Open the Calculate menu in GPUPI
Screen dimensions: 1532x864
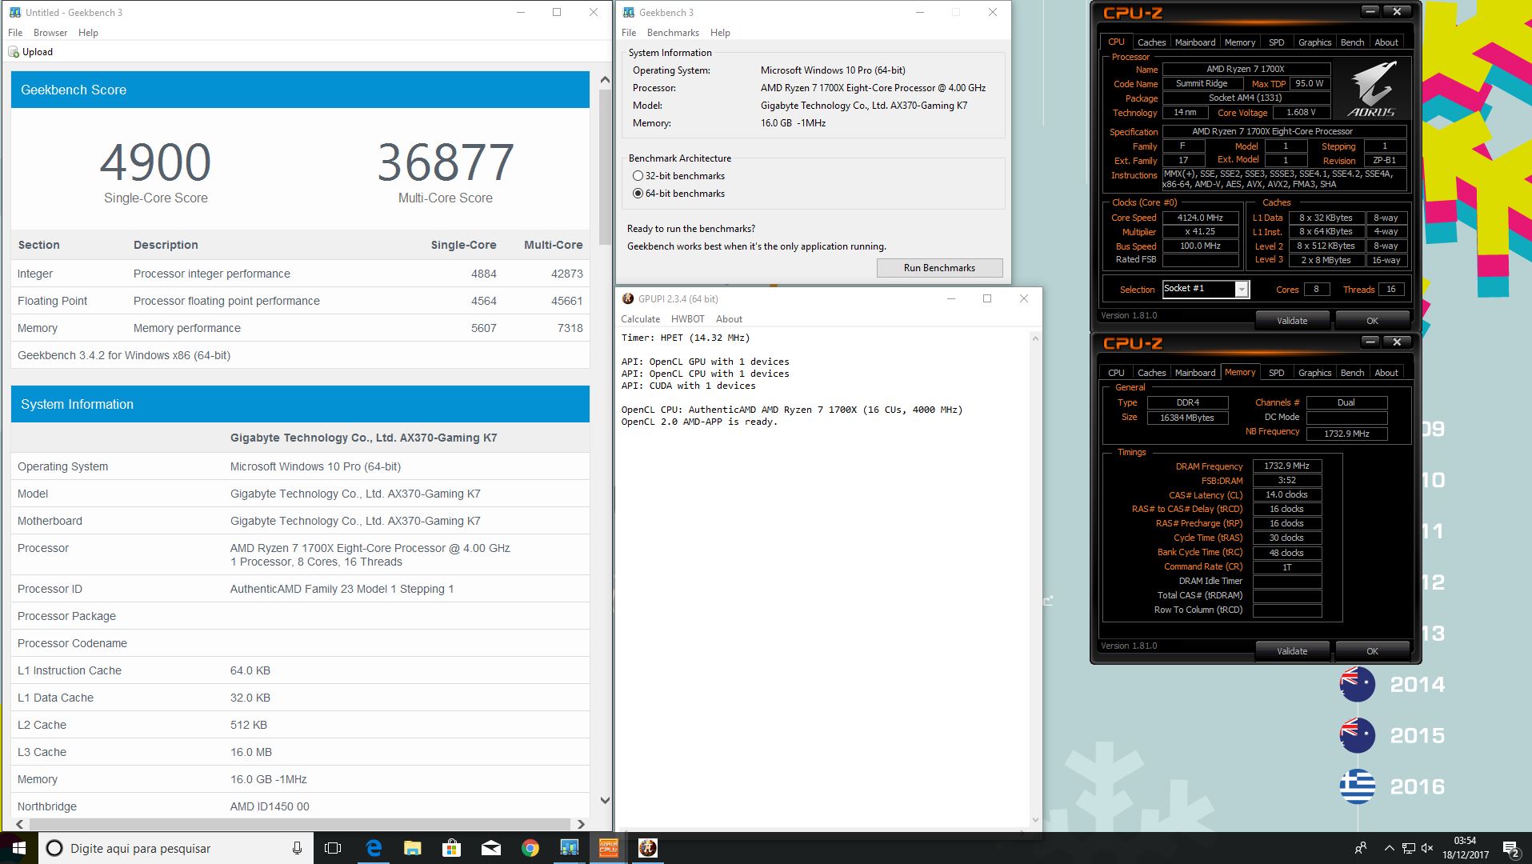pos(641,319)
